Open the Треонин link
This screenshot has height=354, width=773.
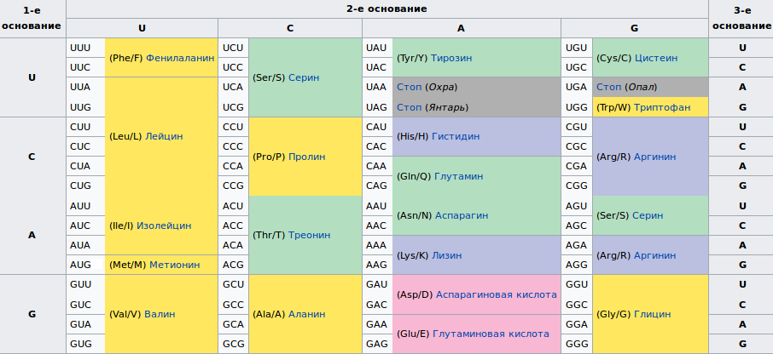pos(307,235)
